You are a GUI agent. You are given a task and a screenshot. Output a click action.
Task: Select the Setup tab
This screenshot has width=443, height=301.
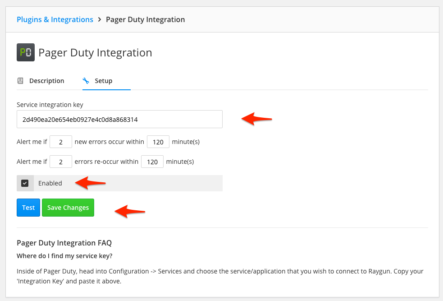103,81
